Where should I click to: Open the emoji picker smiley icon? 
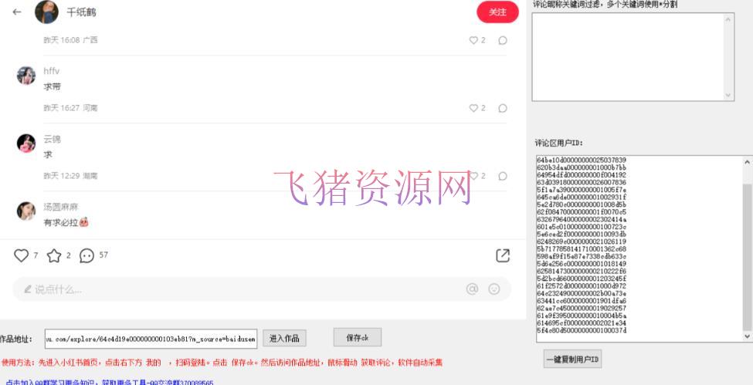(x=494, y=289)
